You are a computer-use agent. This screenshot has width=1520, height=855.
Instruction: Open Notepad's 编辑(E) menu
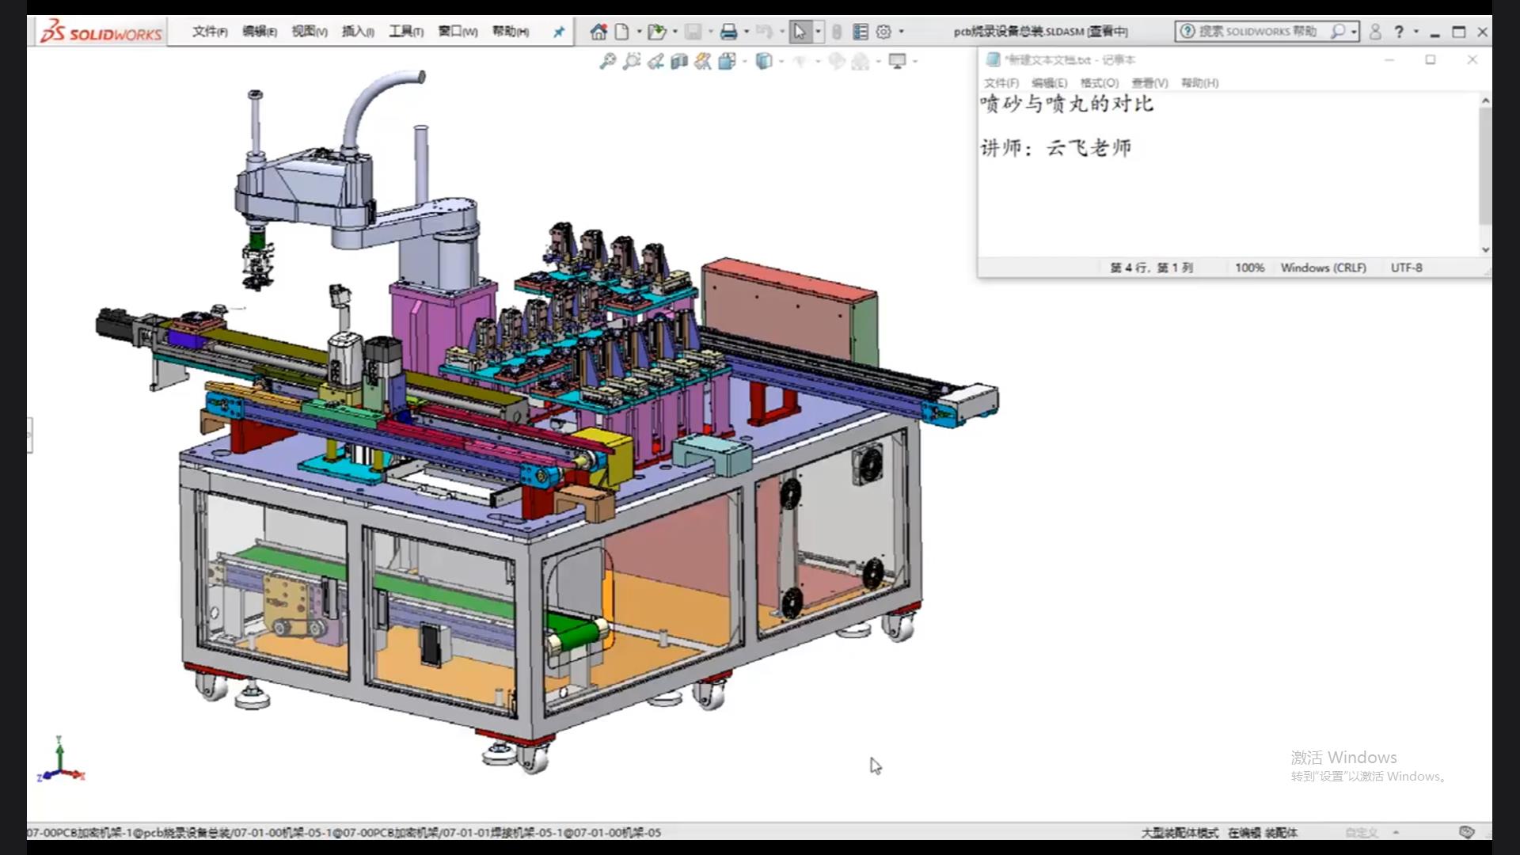[1050, 82]
